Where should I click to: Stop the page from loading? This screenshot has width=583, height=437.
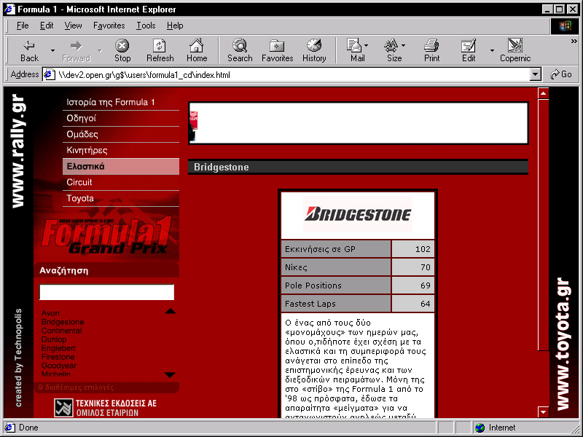point(122,50)
